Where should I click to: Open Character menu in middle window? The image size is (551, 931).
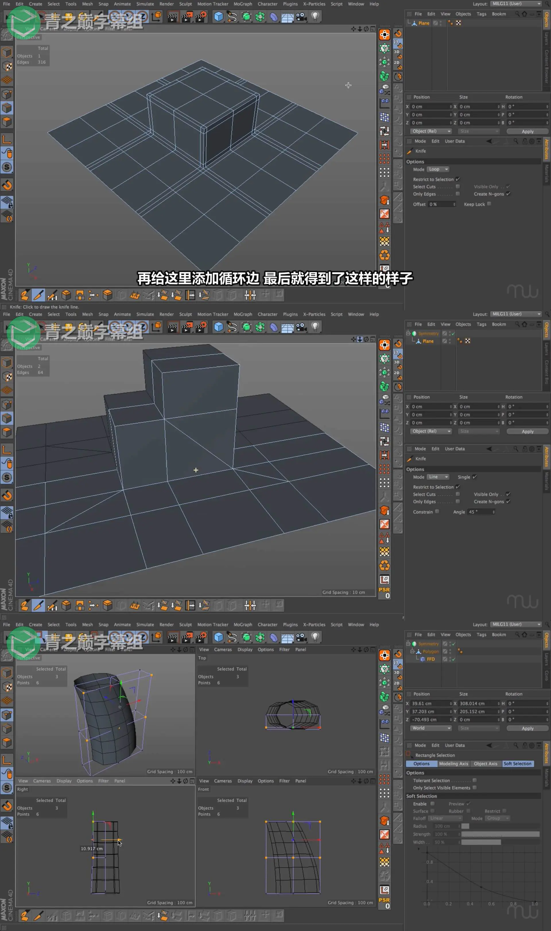[267, 314]
